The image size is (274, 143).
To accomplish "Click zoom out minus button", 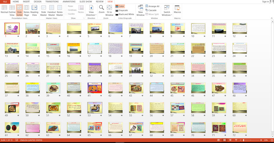I will pyautogui.click(x=240, y=140).
